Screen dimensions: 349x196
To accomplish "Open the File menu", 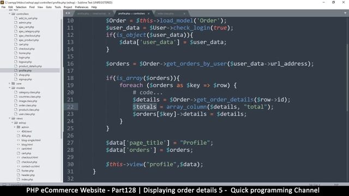I will [3, 7].
